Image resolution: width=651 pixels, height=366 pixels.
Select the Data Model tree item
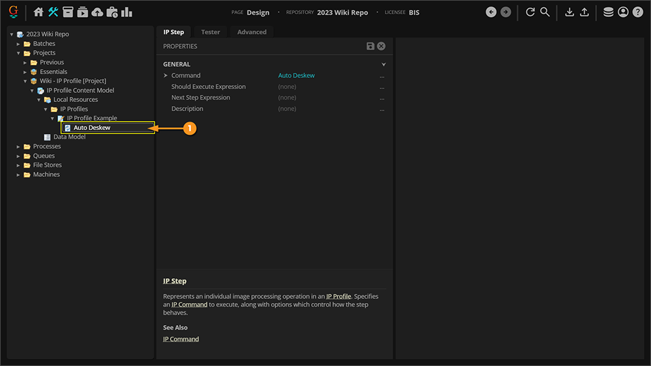69,137
